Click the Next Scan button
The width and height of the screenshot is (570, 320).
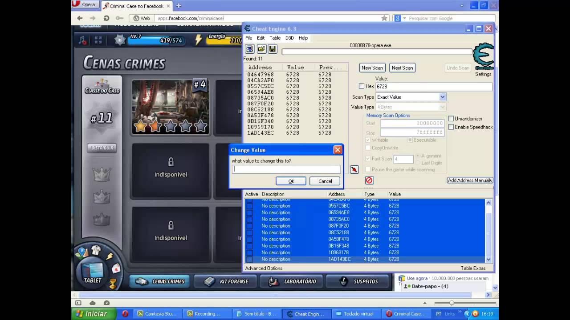402,68
